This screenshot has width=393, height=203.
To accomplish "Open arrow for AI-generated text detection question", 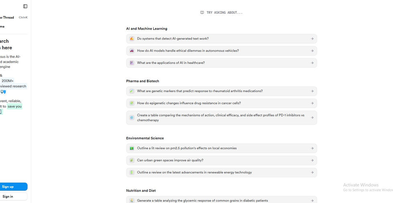I will 312,39.
